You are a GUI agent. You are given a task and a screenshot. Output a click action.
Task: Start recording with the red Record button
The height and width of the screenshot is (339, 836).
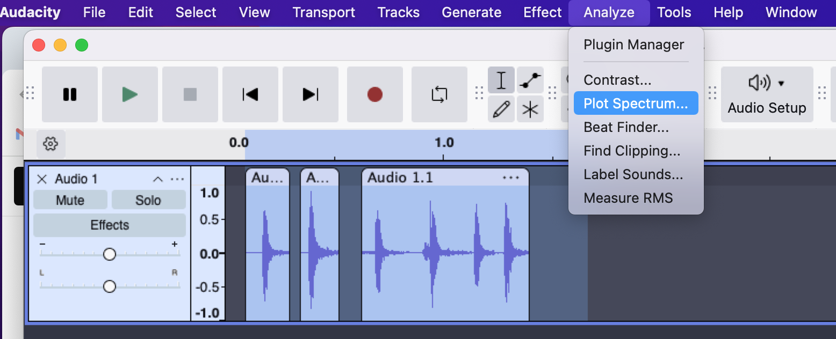click(x=375, y=94)
